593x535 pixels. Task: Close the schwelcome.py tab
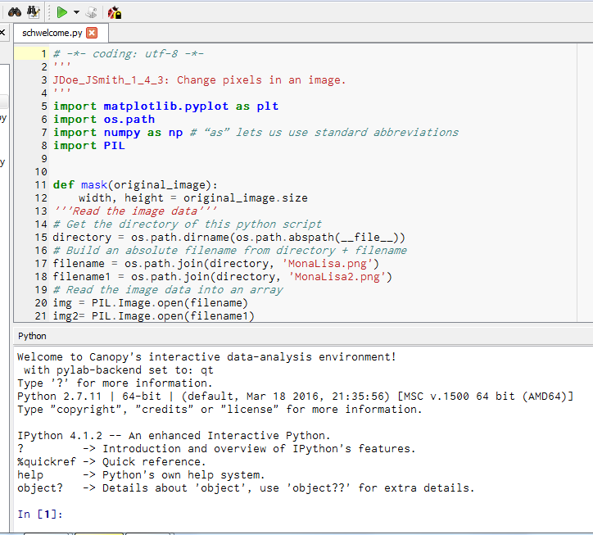pyautogui.click(x=91, y=33)
